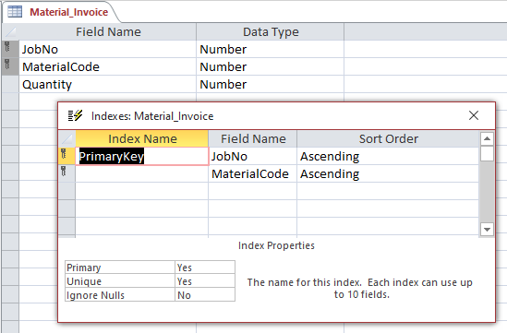507x333 pixels.
Task: Close the Indexes: Material_Invoice dialog
Action: click(x=474, y=115)
